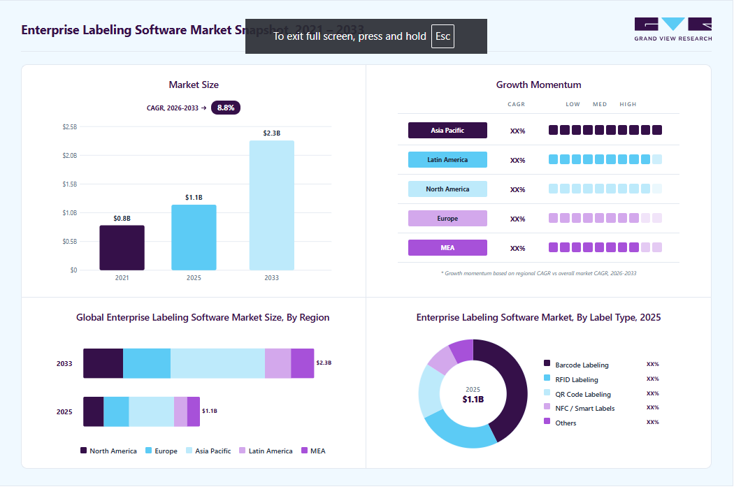This screenshot has width=734, height=489.
Task: Click the LOW column header
Action: pyautogui.click(x=573, y=104)
